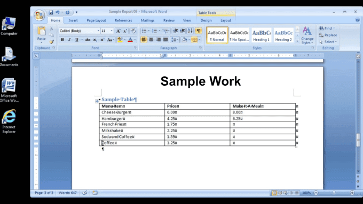Open Change Styles menu
Image resolution: width=363 pixels, height=204 pixels.
(x=307, y=35)
